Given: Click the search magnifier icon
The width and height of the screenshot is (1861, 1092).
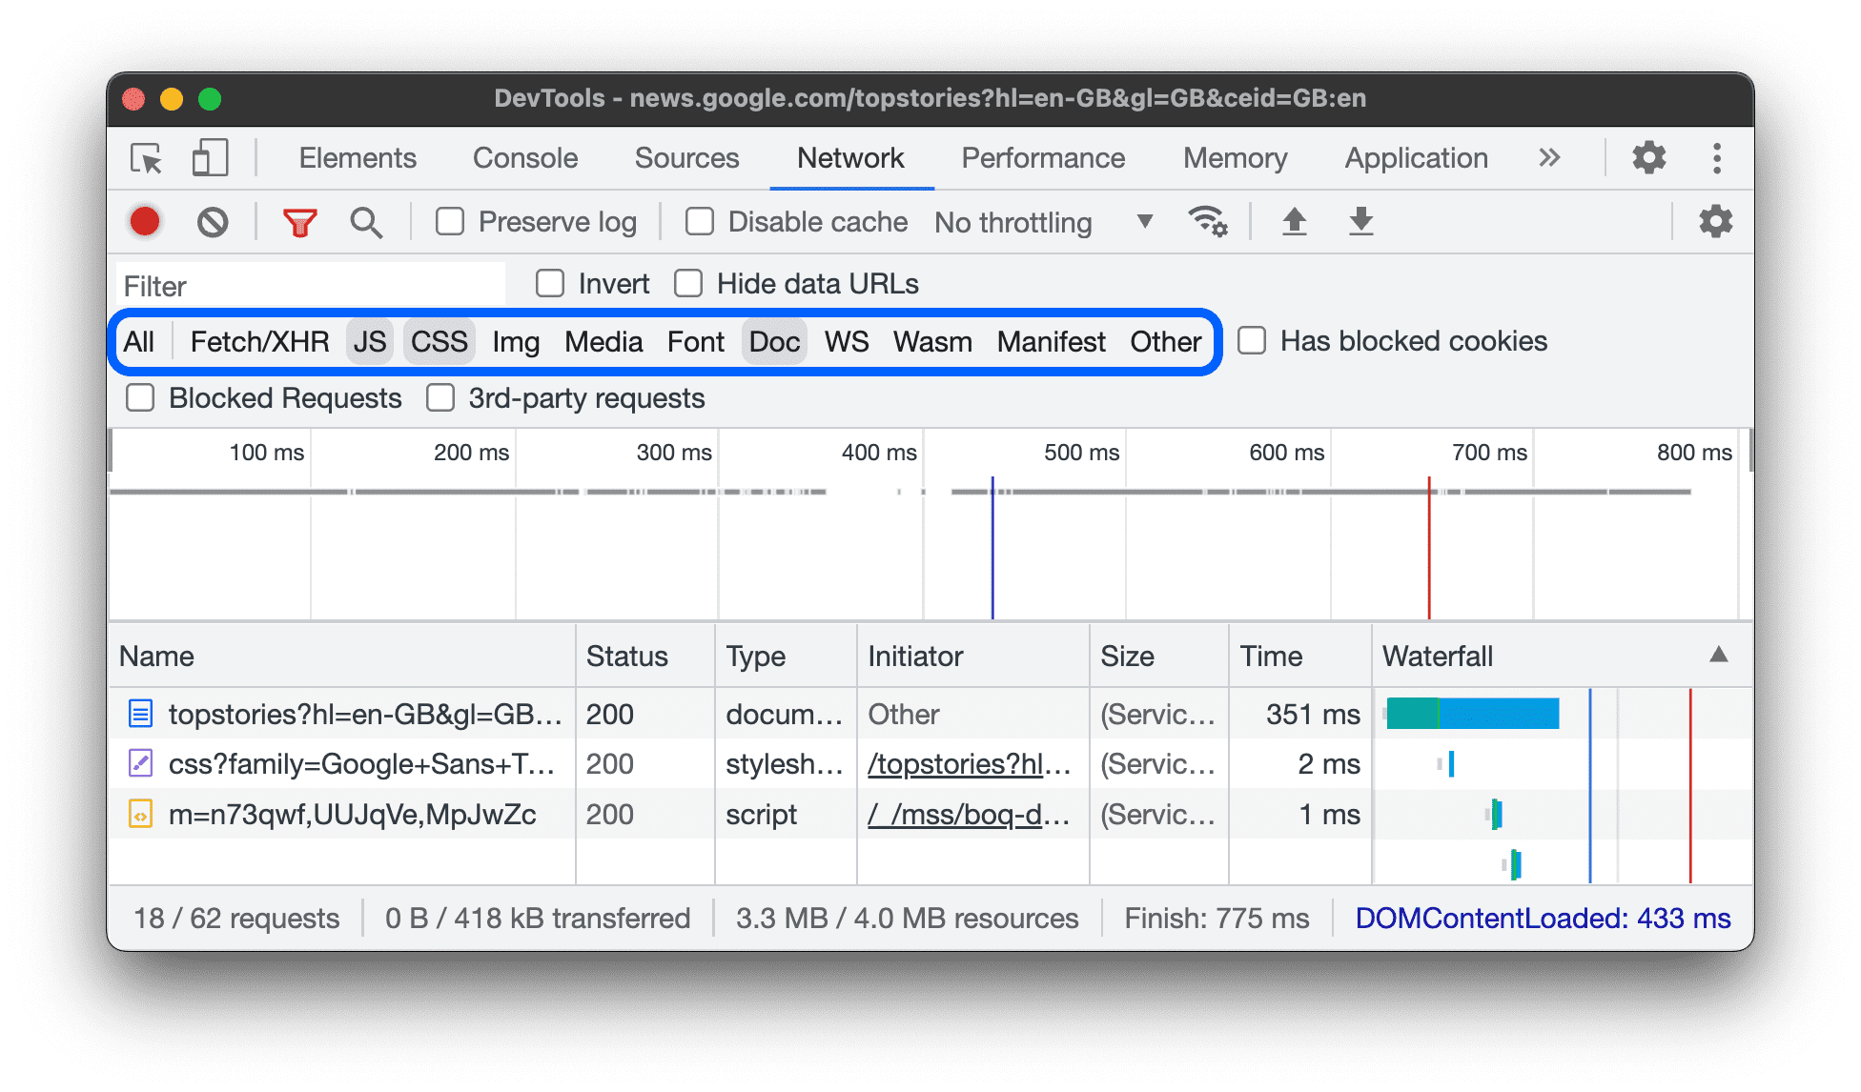Looking at the screenshot, I should [x=361, y=221].
